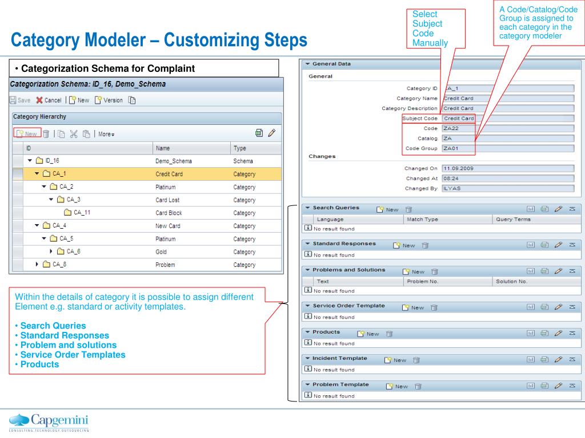
Task: Click export icon in Products header
Action: click(544, 333)
